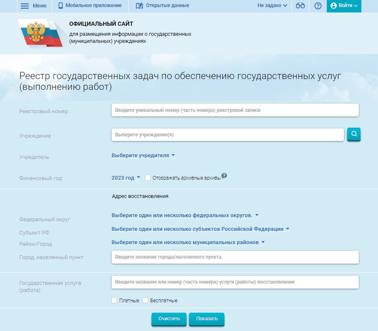The image size is (378, 331).
Task: Check the Бесплатные checkbox
Action: pyautogui.click(x=145, y=300)
